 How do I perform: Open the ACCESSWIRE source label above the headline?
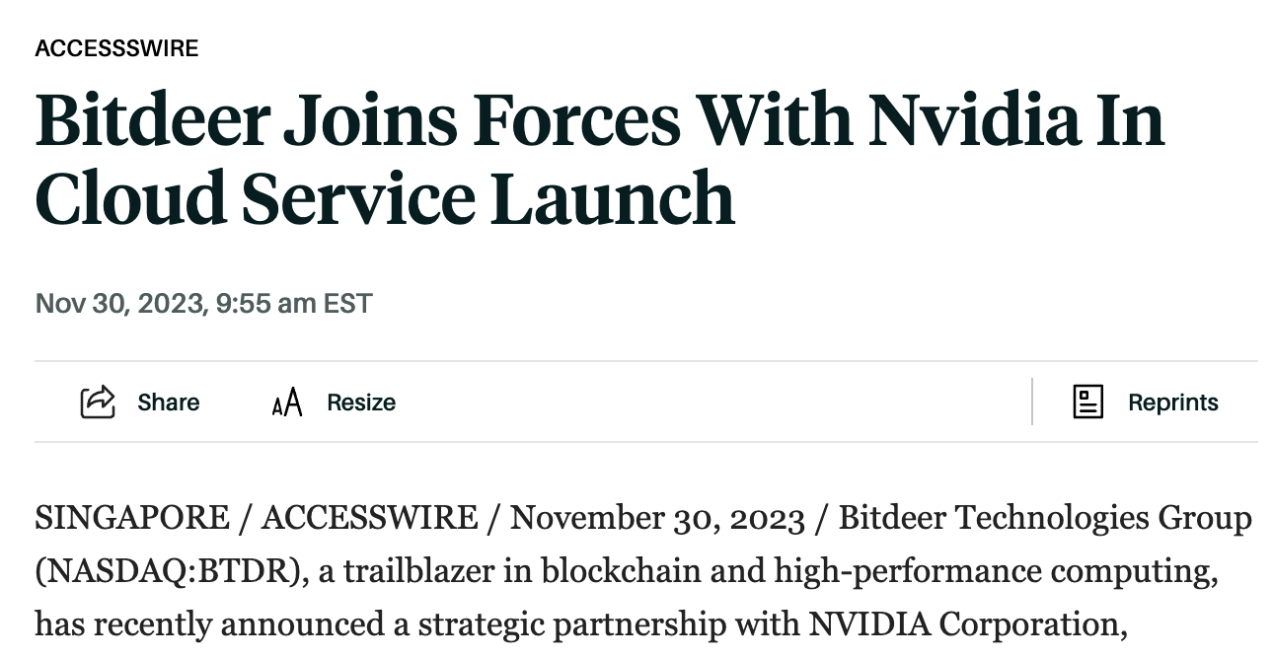click(x=116, y=48)
